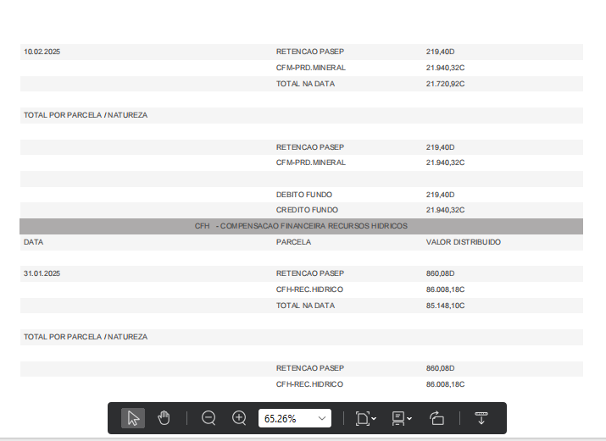Click the CREDITO FUNDO row label
Screen dimensions: 606x441
307,210
